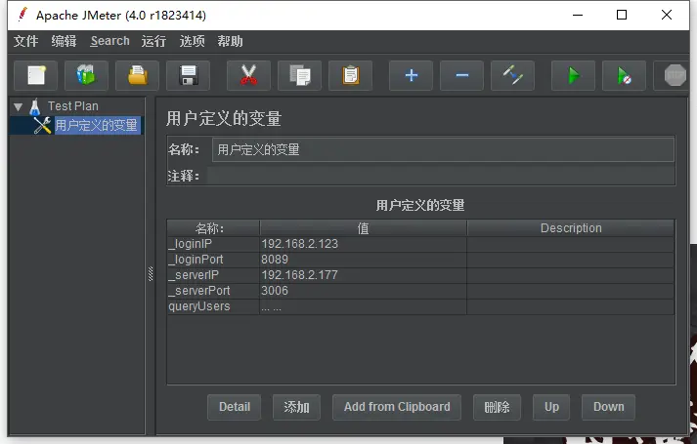
Task: Select the _loginPort name cell
Action: coord(213,260)
